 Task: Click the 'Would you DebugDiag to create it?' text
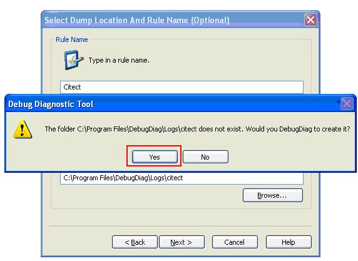298,129
